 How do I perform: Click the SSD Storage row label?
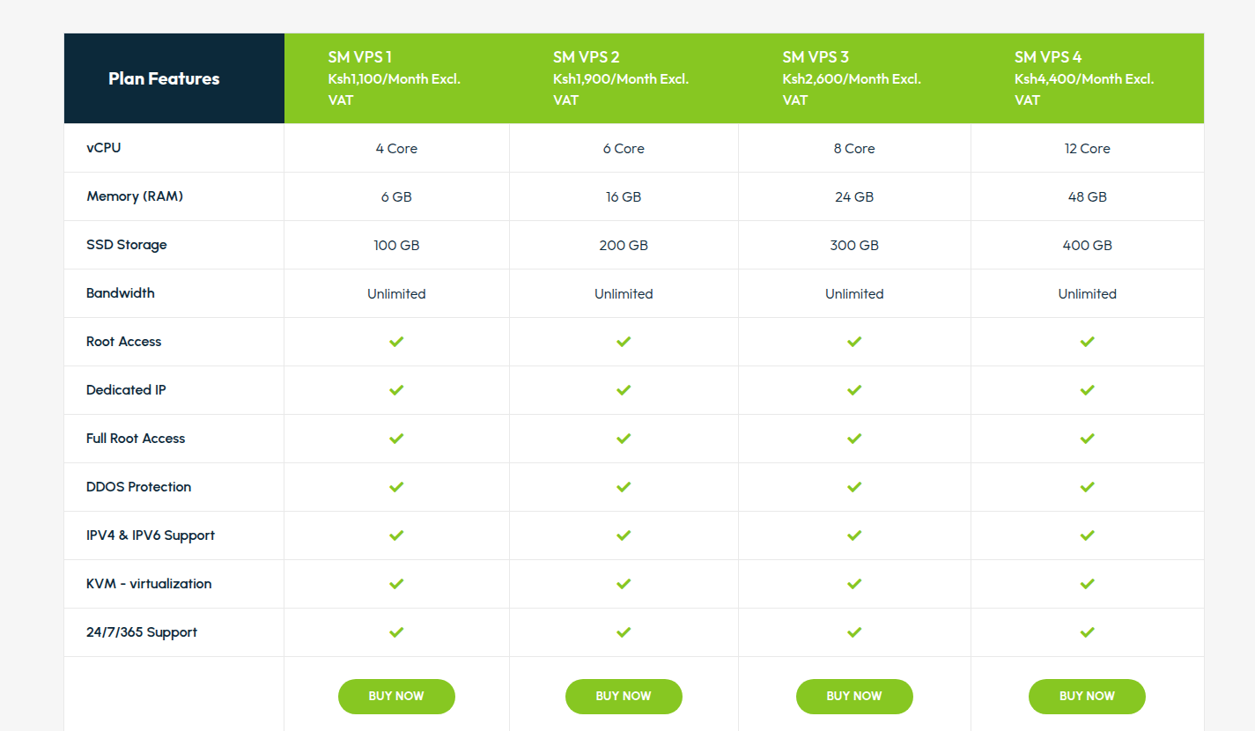127,245
